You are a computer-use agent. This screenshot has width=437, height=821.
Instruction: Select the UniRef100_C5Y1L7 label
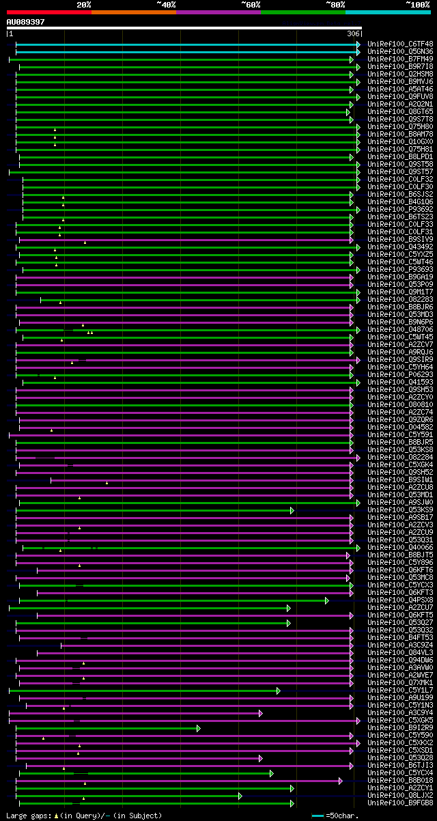(x=400, y=690)
